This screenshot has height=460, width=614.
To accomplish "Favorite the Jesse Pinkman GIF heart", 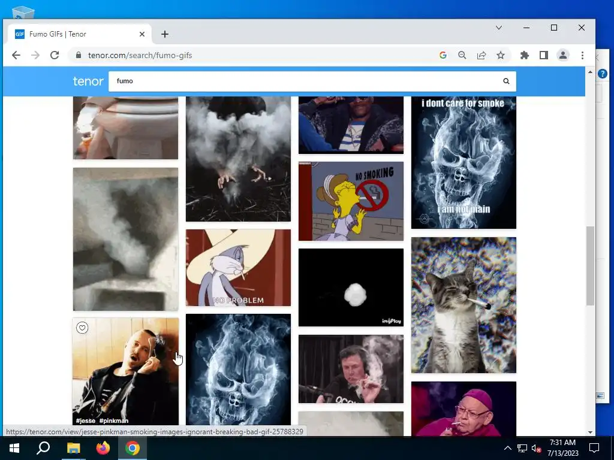I will (x=82, y=328).
